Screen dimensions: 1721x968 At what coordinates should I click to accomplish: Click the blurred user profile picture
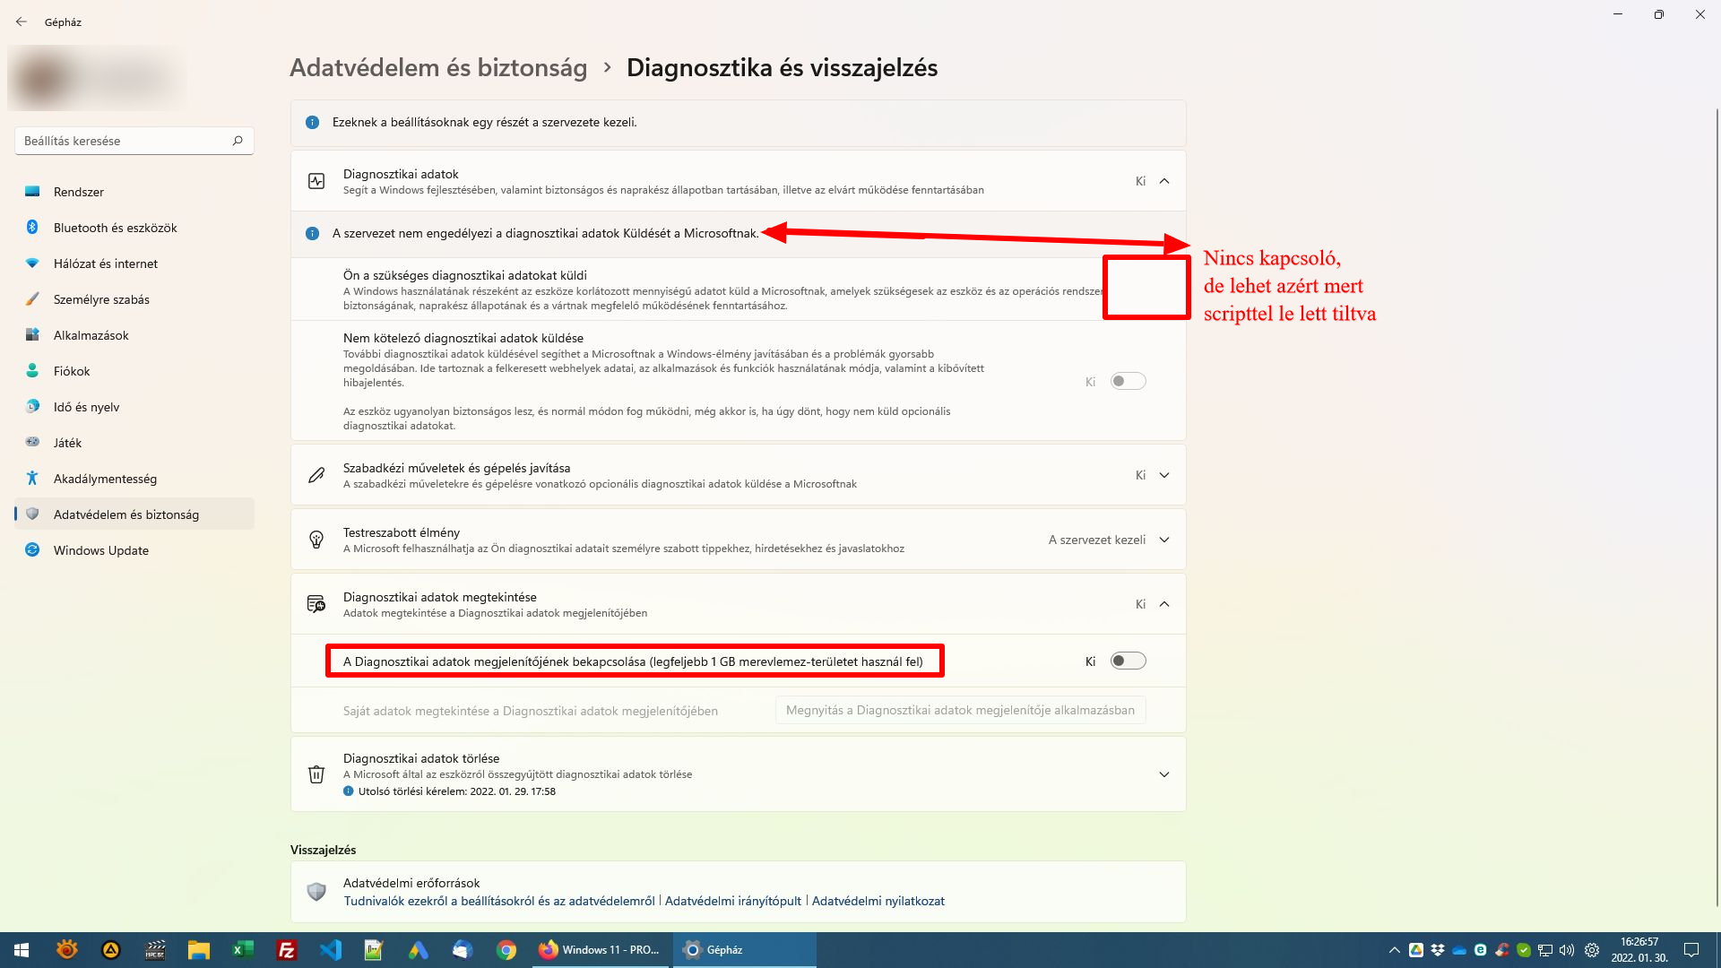click(x=42, y=81)
